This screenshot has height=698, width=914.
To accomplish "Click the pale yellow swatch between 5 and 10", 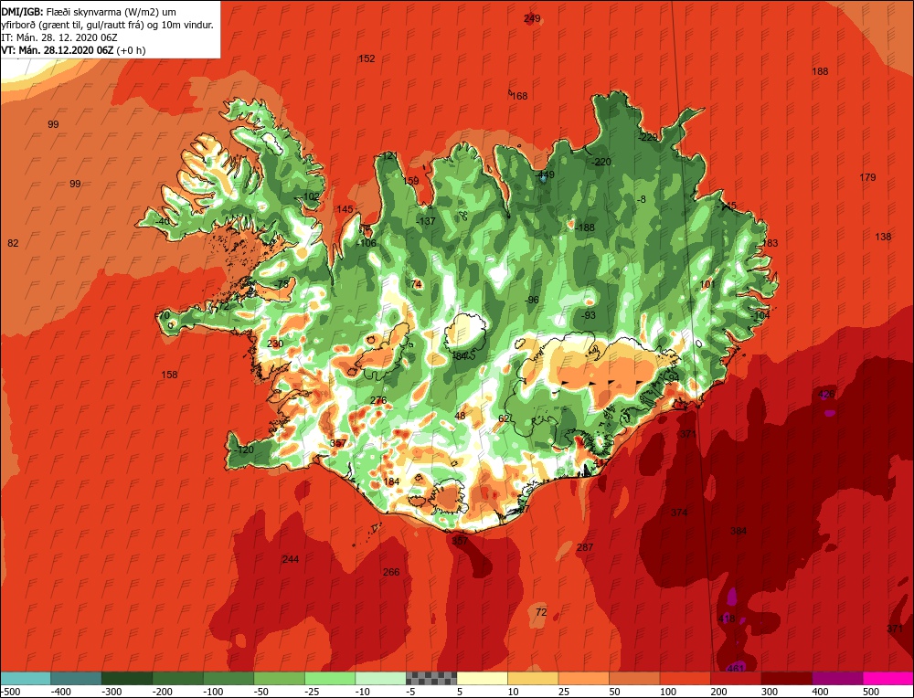I will point(482,678).
